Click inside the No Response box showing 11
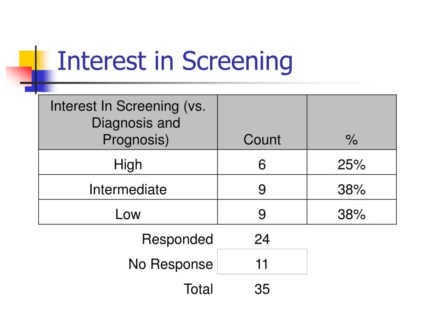 262,262
